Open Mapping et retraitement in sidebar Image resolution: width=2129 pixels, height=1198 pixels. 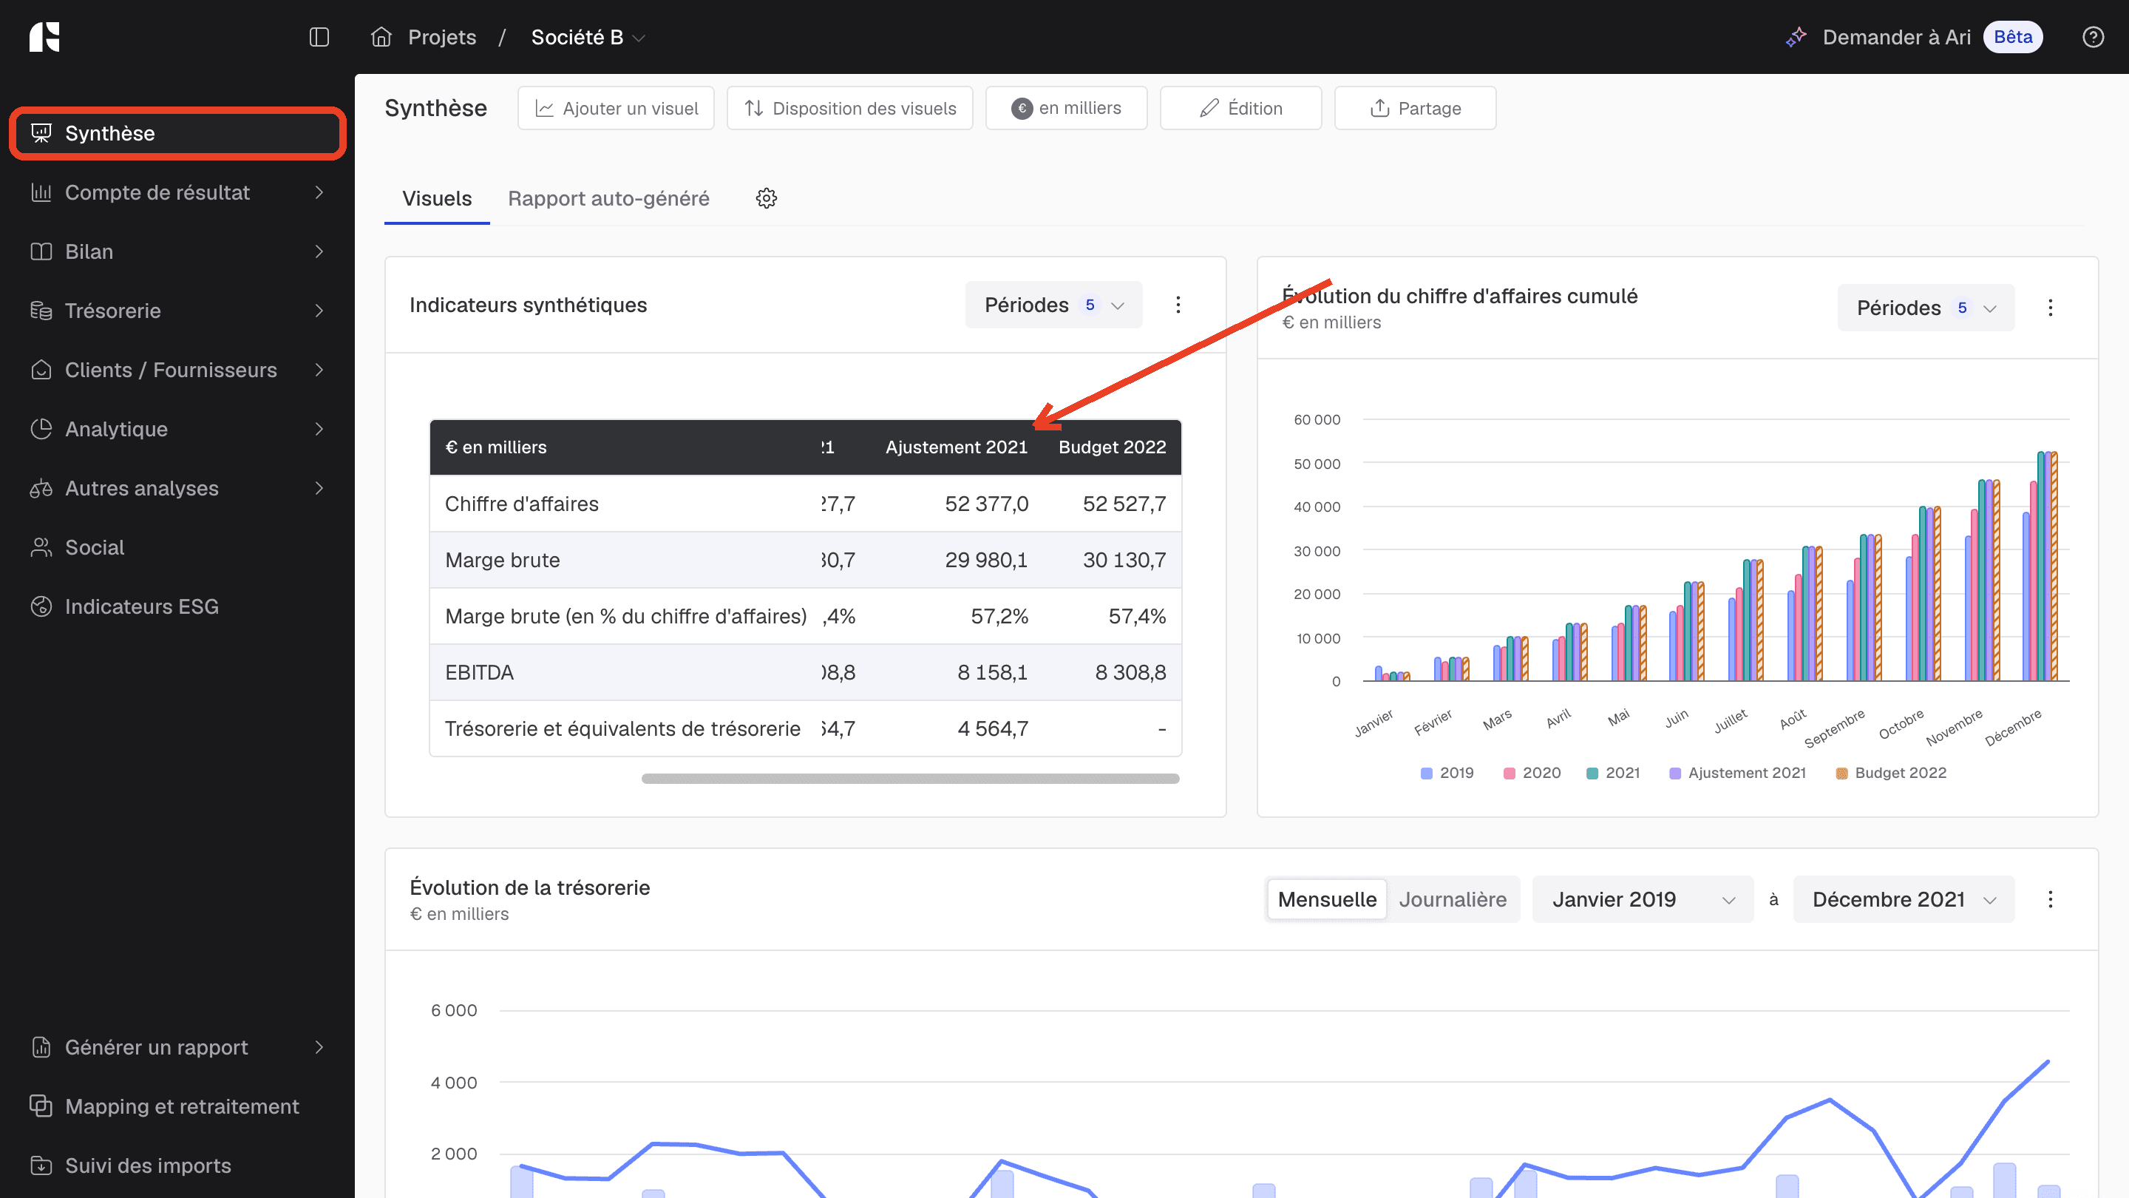pyautogui.click(x=177, y=1106)
